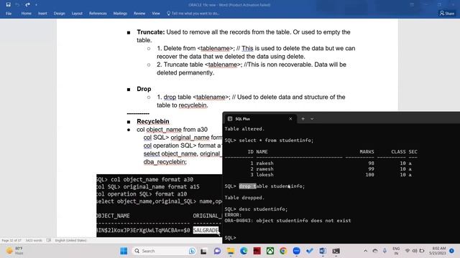This screenshot has width=460, height=258.
Task: Open the red app icon on taskbar
Action: click(x=257, y=251)
